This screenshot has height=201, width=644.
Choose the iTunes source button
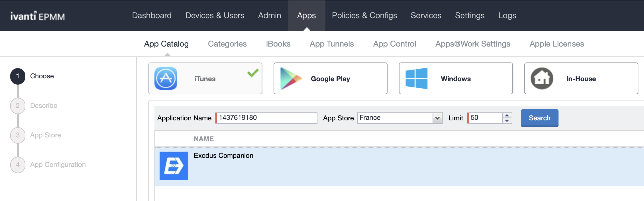pyautogui.click(x=205, y=78)
